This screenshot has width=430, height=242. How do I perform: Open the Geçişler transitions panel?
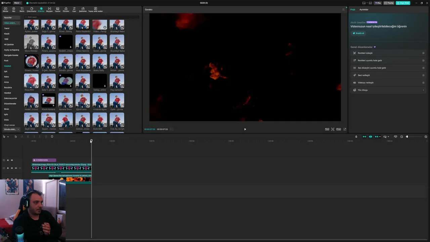[49, 9]
